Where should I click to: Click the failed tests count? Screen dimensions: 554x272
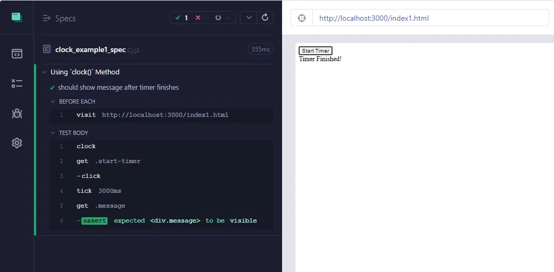[201, 18]
